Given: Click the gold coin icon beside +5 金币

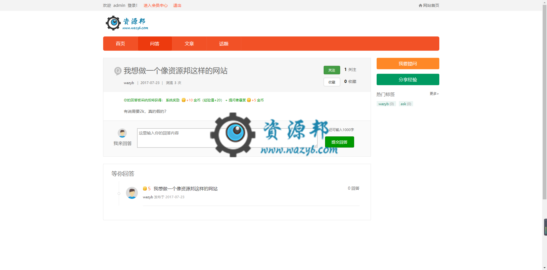Looking at the screenshot, I should point(249,100).
